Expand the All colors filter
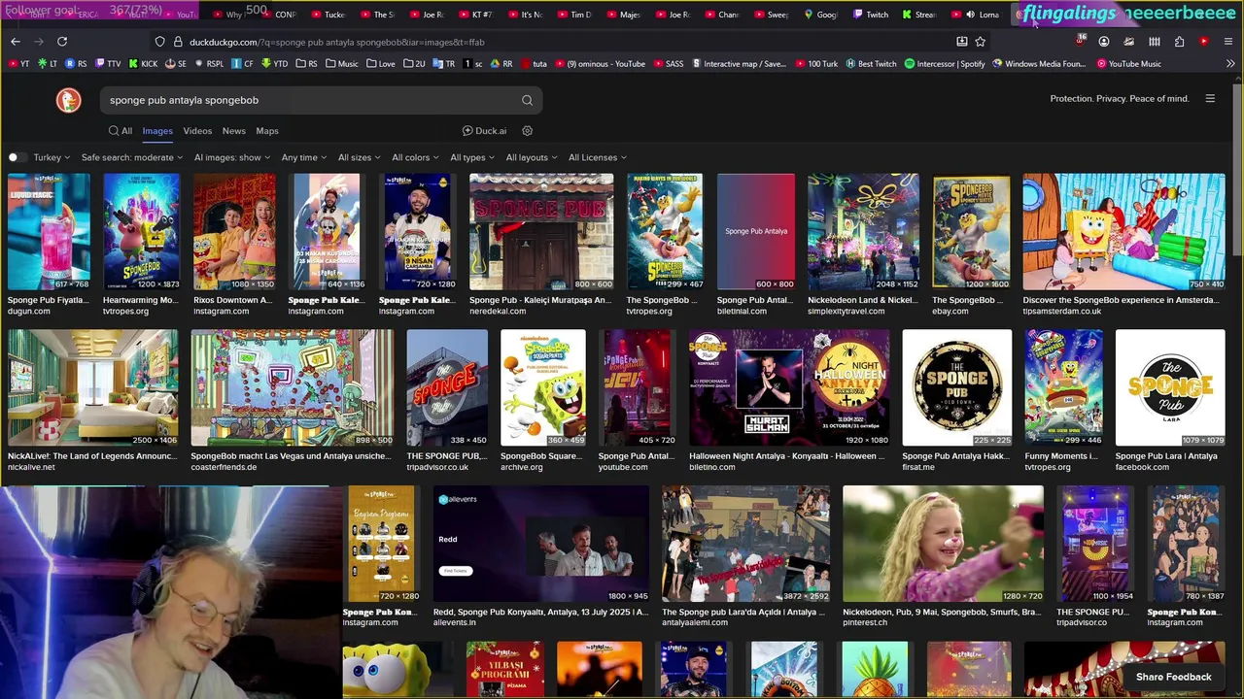The width and height of the screenshot is (1244, 699). 416,157
